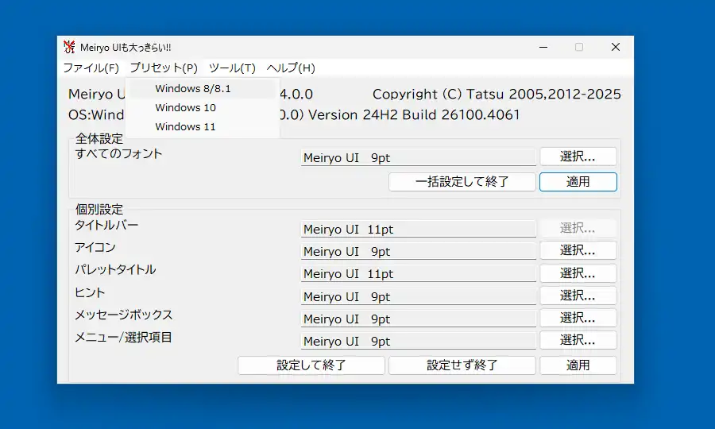The width and height of the screenshot is (715, 429).
Task: Open the ヘルプ(H) menu
Action: tap(291, 68)
